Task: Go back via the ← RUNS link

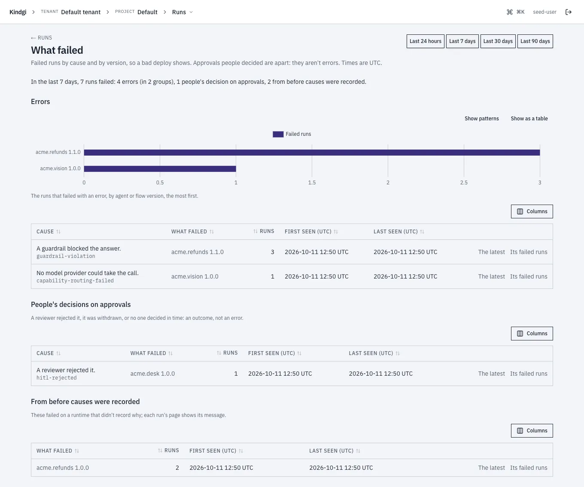Action: tap(41, 38)
